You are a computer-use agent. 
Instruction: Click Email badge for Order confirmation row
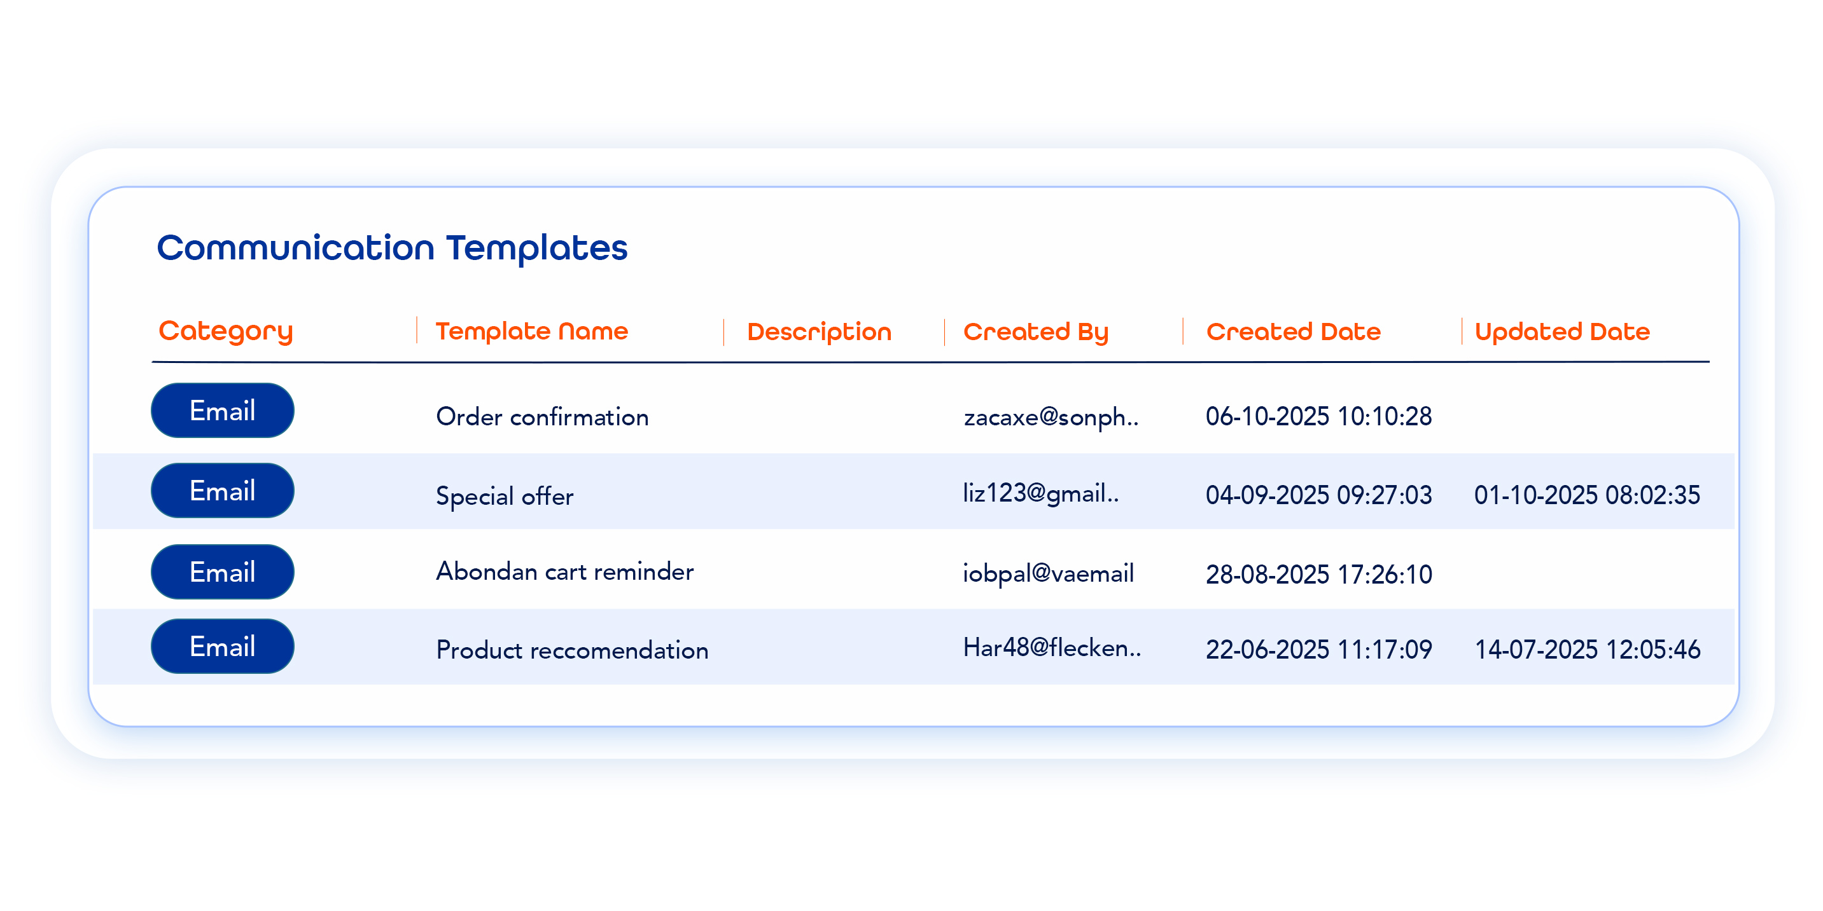tap(222, 410)
